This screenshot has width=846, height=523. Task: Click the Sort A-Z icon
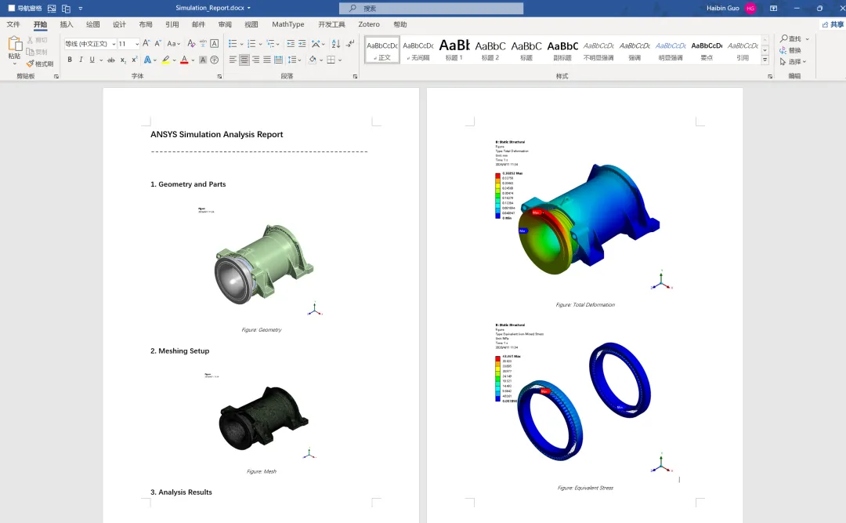(x=335, y=44)
